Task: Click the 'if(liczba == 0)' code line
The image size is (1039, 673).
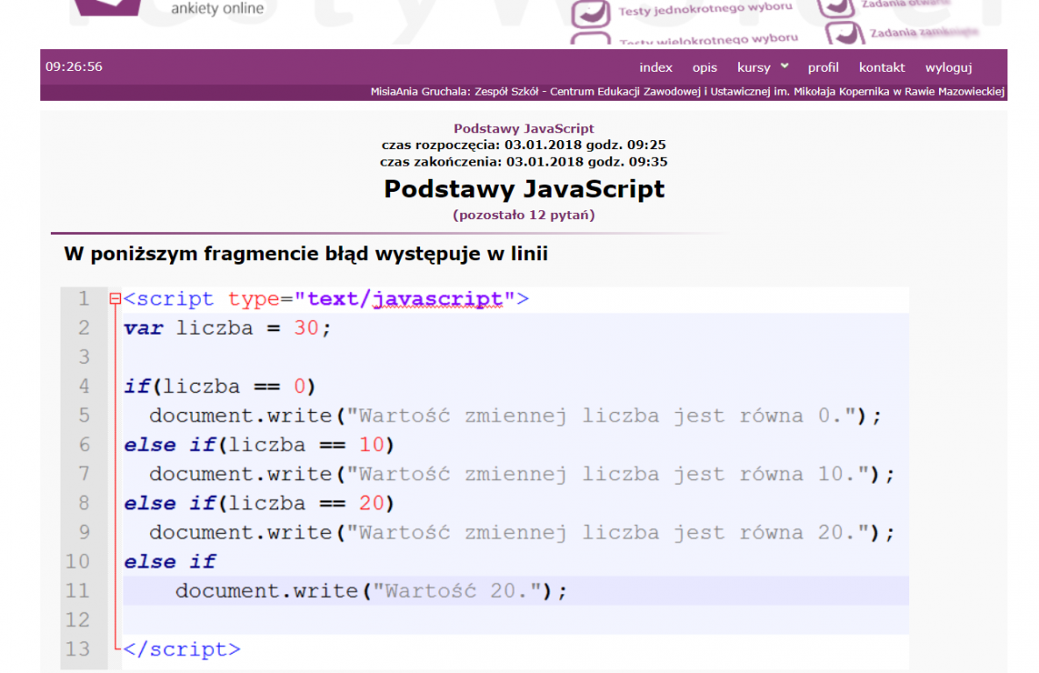Action: click(x=219, y=386)
